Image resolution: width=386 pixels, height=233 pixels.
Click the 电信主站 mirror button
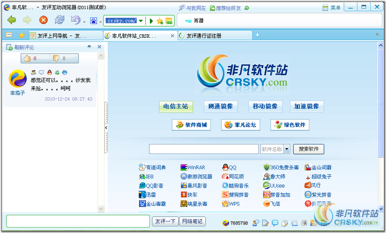(176, 106)
